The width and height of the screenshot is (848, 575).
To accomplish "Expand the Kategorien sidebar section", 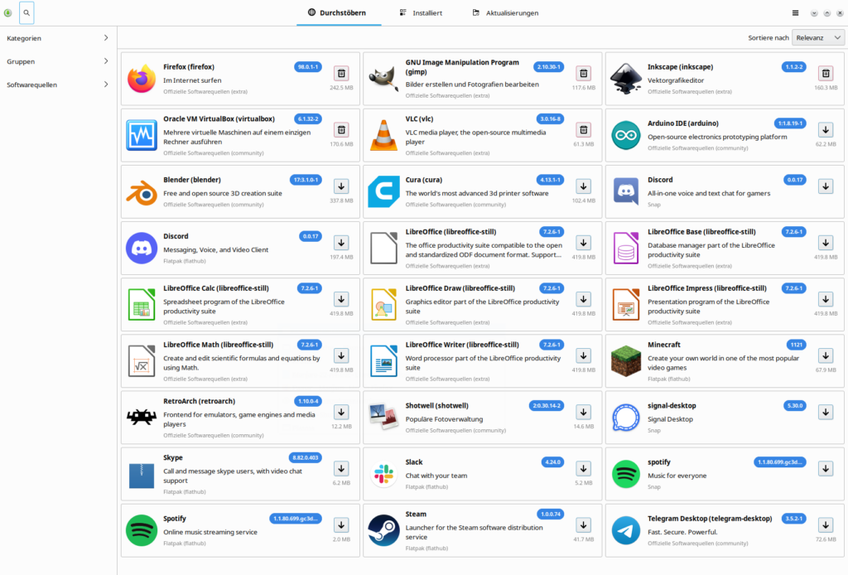I will 59,38.
